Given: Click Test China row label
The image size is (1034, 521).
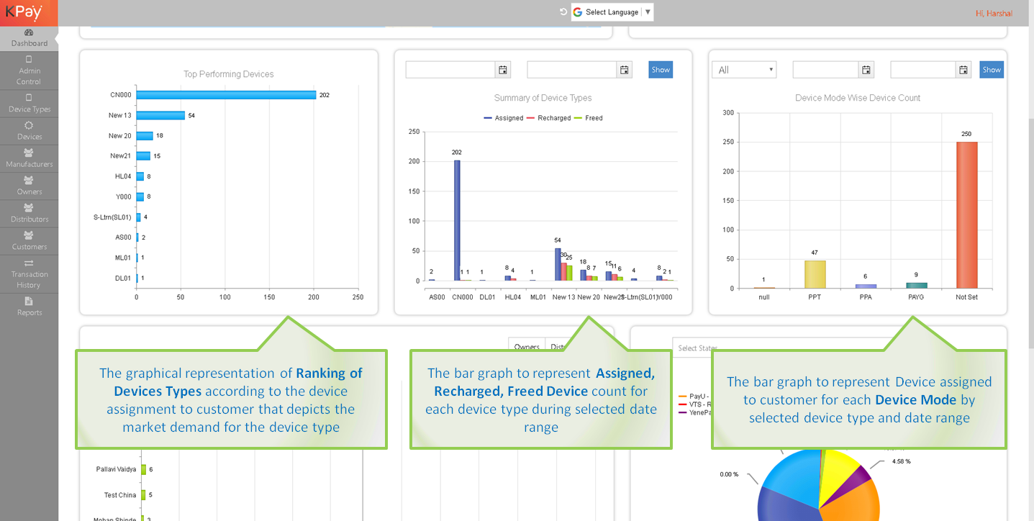Looking at the screenshot, I should 120,495.
